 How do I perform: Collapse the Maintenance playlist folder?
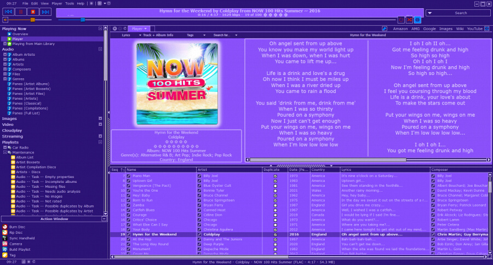pyautogui.click(x=5, y=152)
